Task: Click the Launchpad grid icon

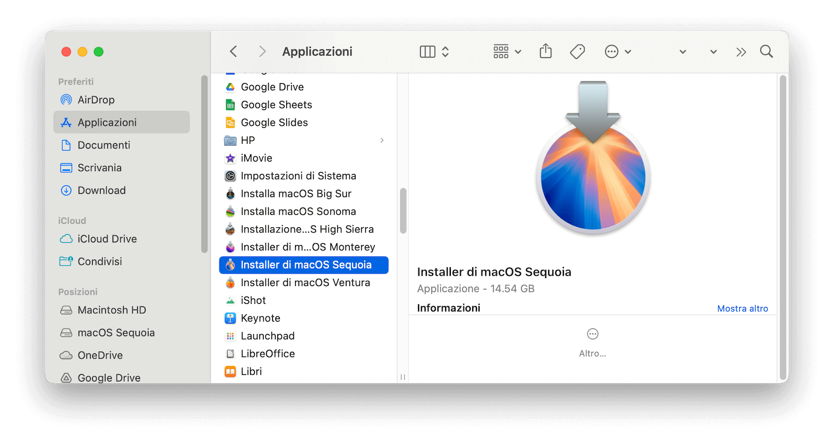Action: click(230, 336)
